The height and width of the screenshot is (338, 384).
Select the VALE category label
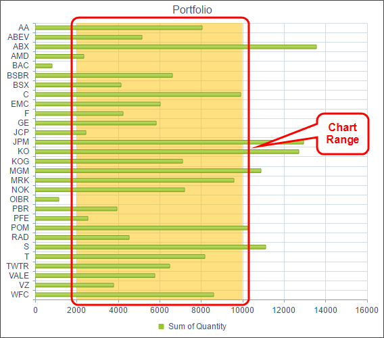19,276
